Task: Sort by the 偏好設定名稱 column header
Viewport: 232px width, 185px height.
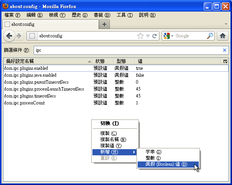Action: [x=48, y=61]
